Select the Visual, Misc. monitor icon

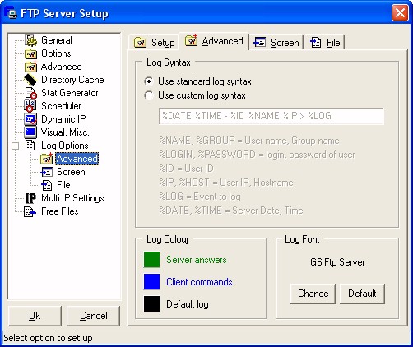point(30,132)
